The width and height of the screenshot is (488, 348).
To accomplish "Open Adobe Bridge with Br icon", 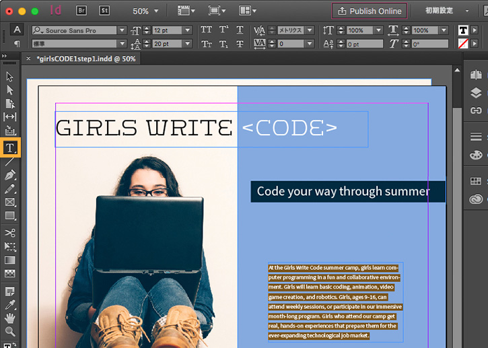I will pyautogui.click(x=81, y=11).
